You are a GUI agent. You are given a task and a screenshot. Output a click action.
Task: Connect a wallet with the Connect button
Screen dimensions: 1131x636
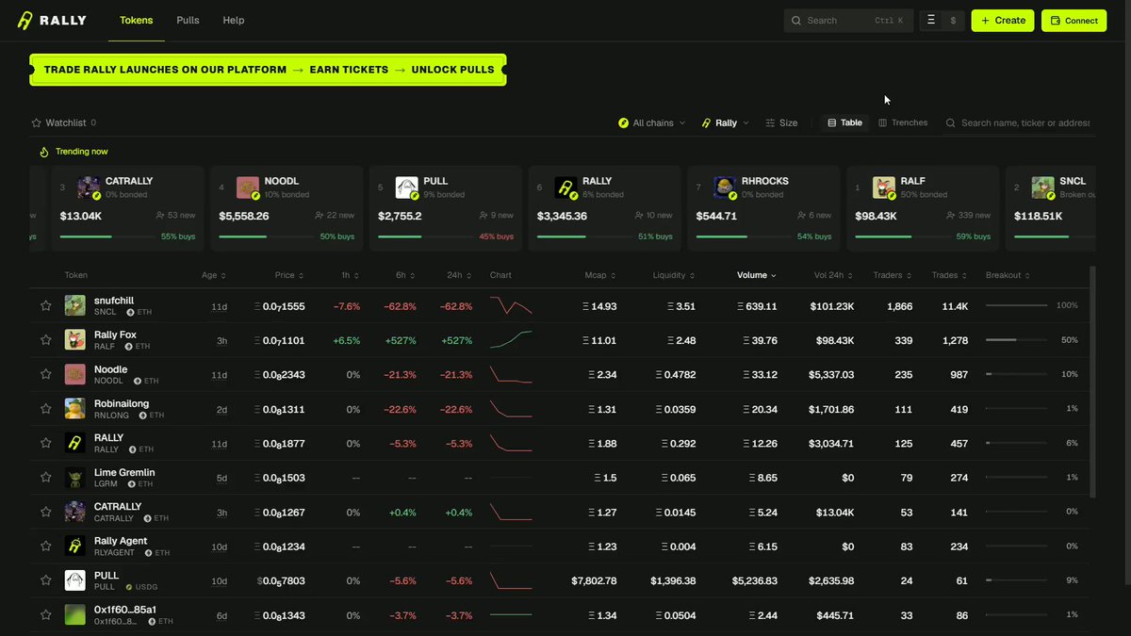pos(1074,21)
